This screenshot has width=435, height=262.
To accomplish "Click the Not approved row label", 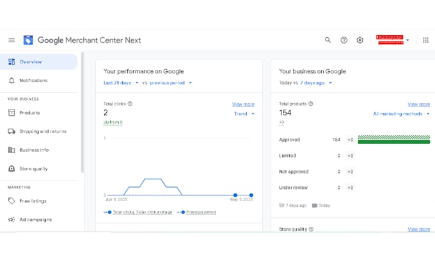I will pos(294,172).
